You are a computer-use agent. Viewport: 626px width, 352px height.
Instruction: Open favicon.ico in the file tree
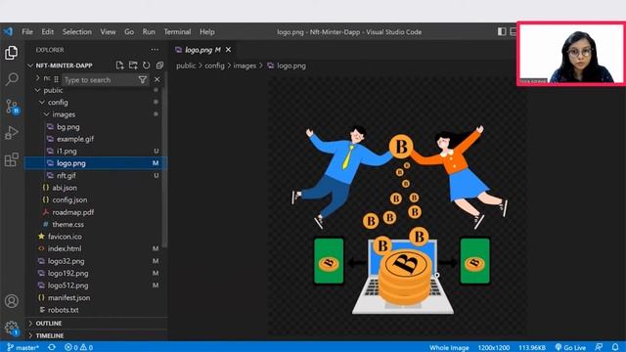pyautogui.click(x=65, y=237)
